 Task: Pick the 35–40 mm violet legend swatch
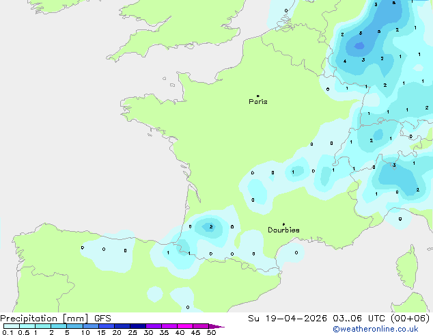pyautogui.click(x=169, y=326)
